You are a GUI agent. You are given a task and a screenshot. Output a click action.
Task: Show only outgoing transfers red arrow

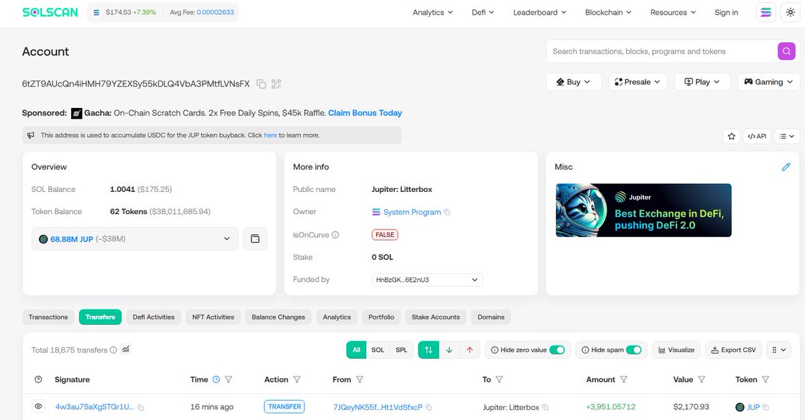tap(470, 350)
